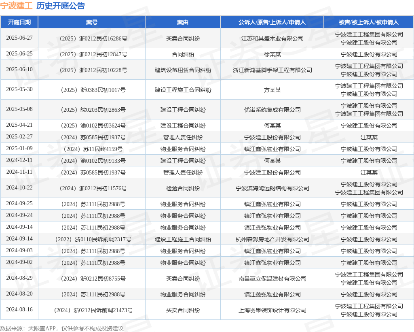Click case number (2025)浙0212民初16286号

click(x=93, y=38)
